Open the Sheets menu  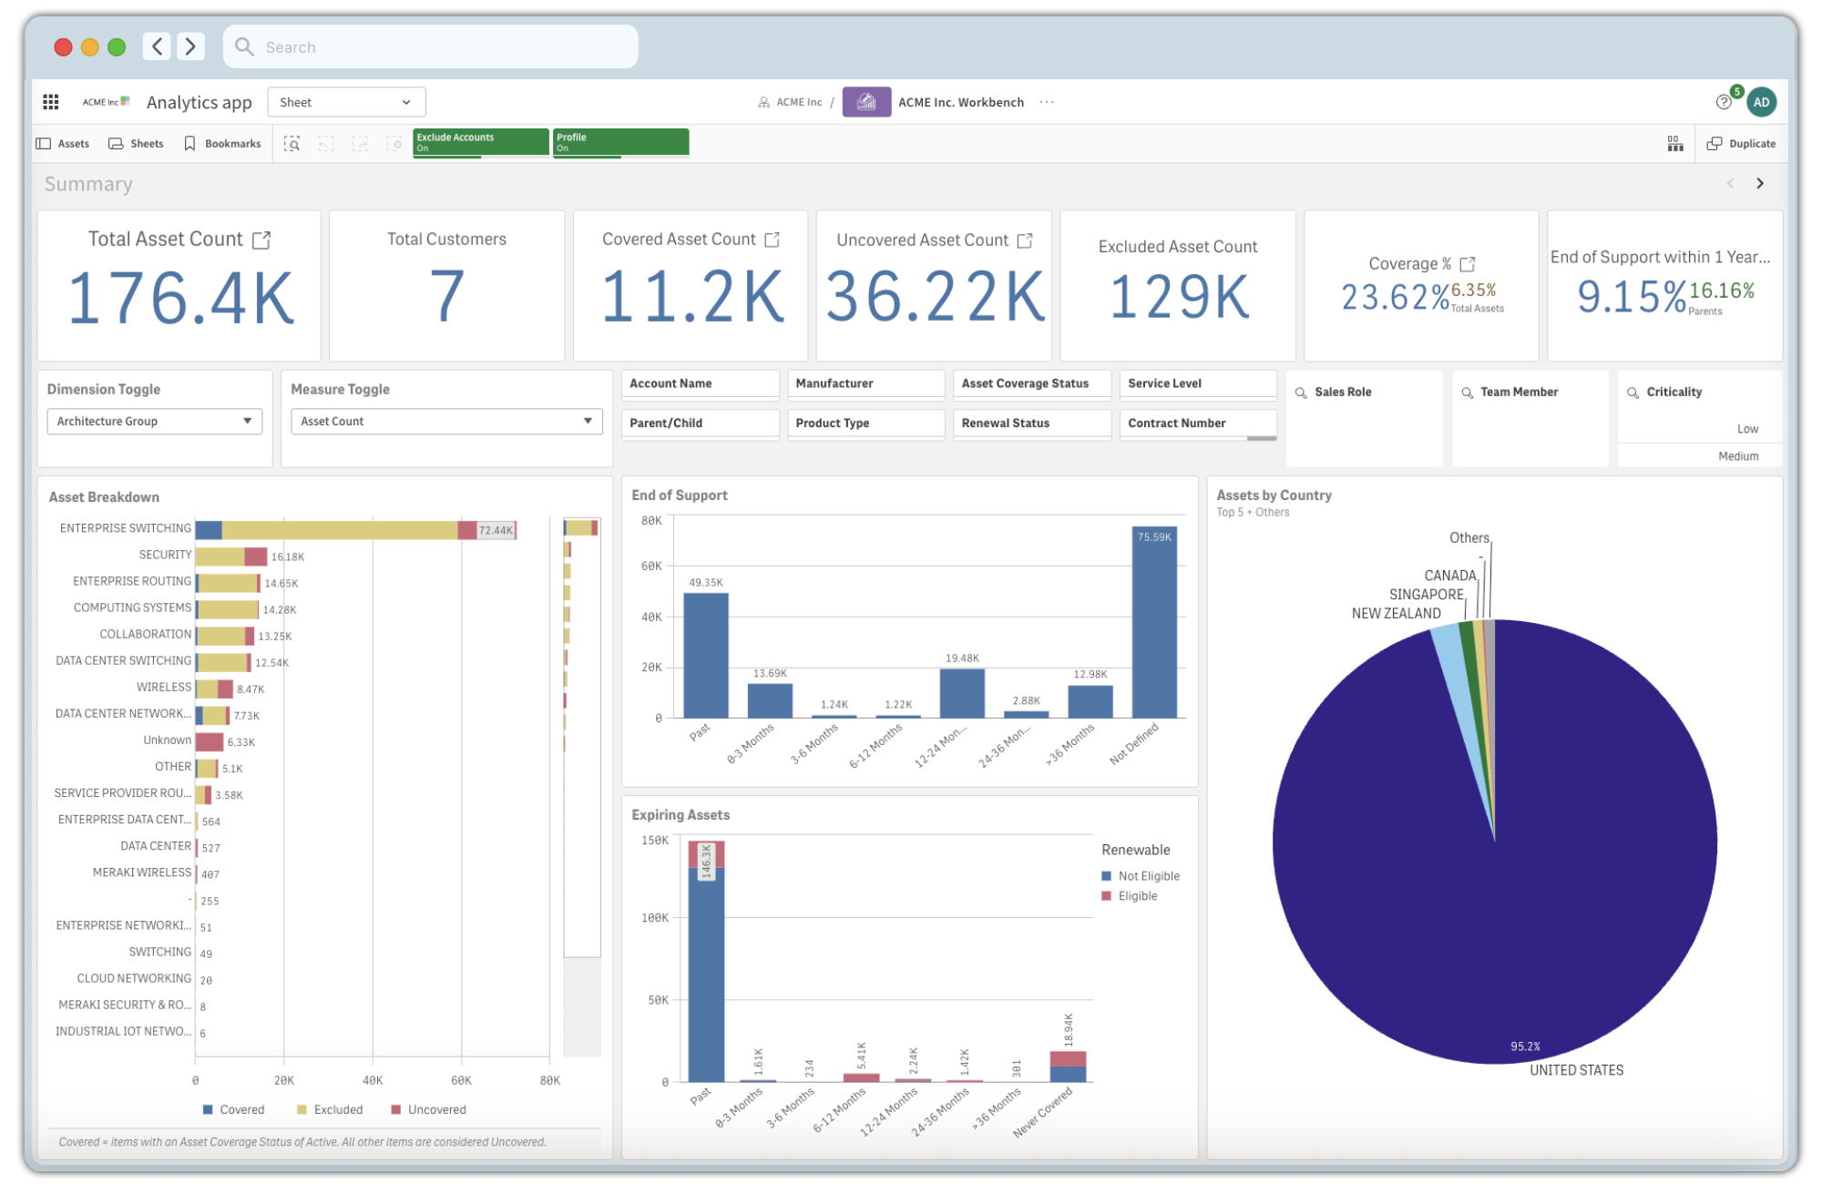[x=137, y=144]
